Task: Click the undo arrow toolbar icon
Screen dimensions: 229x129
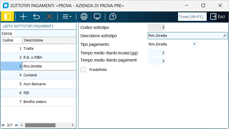Action: pyautogui.click(x=36, y=17)
